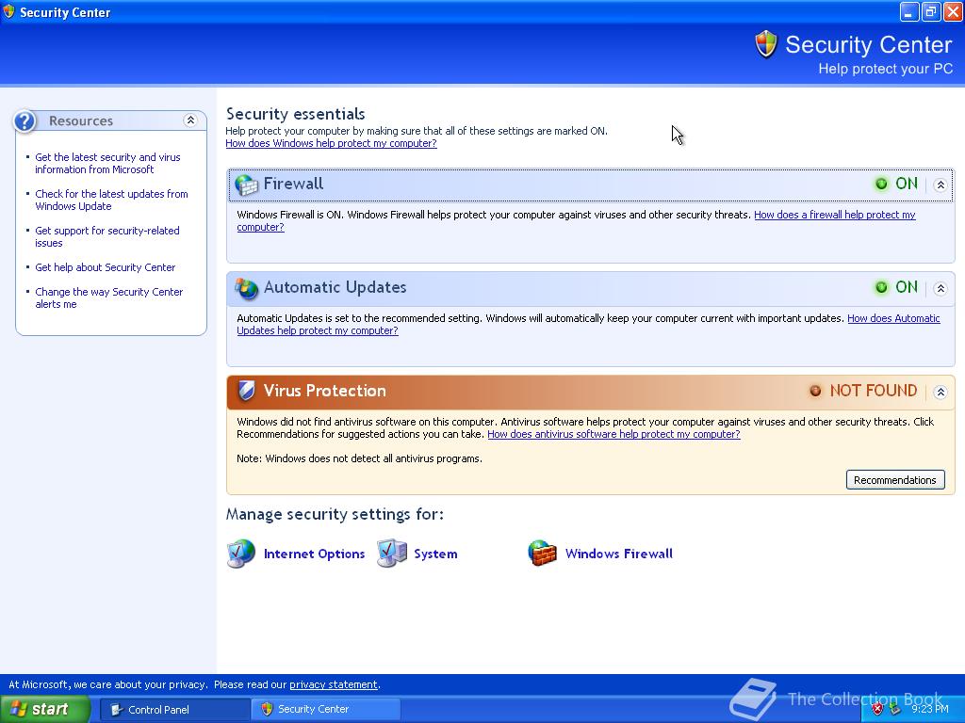Image resolution: width=965 pixels, height=723 pixels.
Task: Click the title bar Security Center shield icon
Action: (x=8, y=11)
